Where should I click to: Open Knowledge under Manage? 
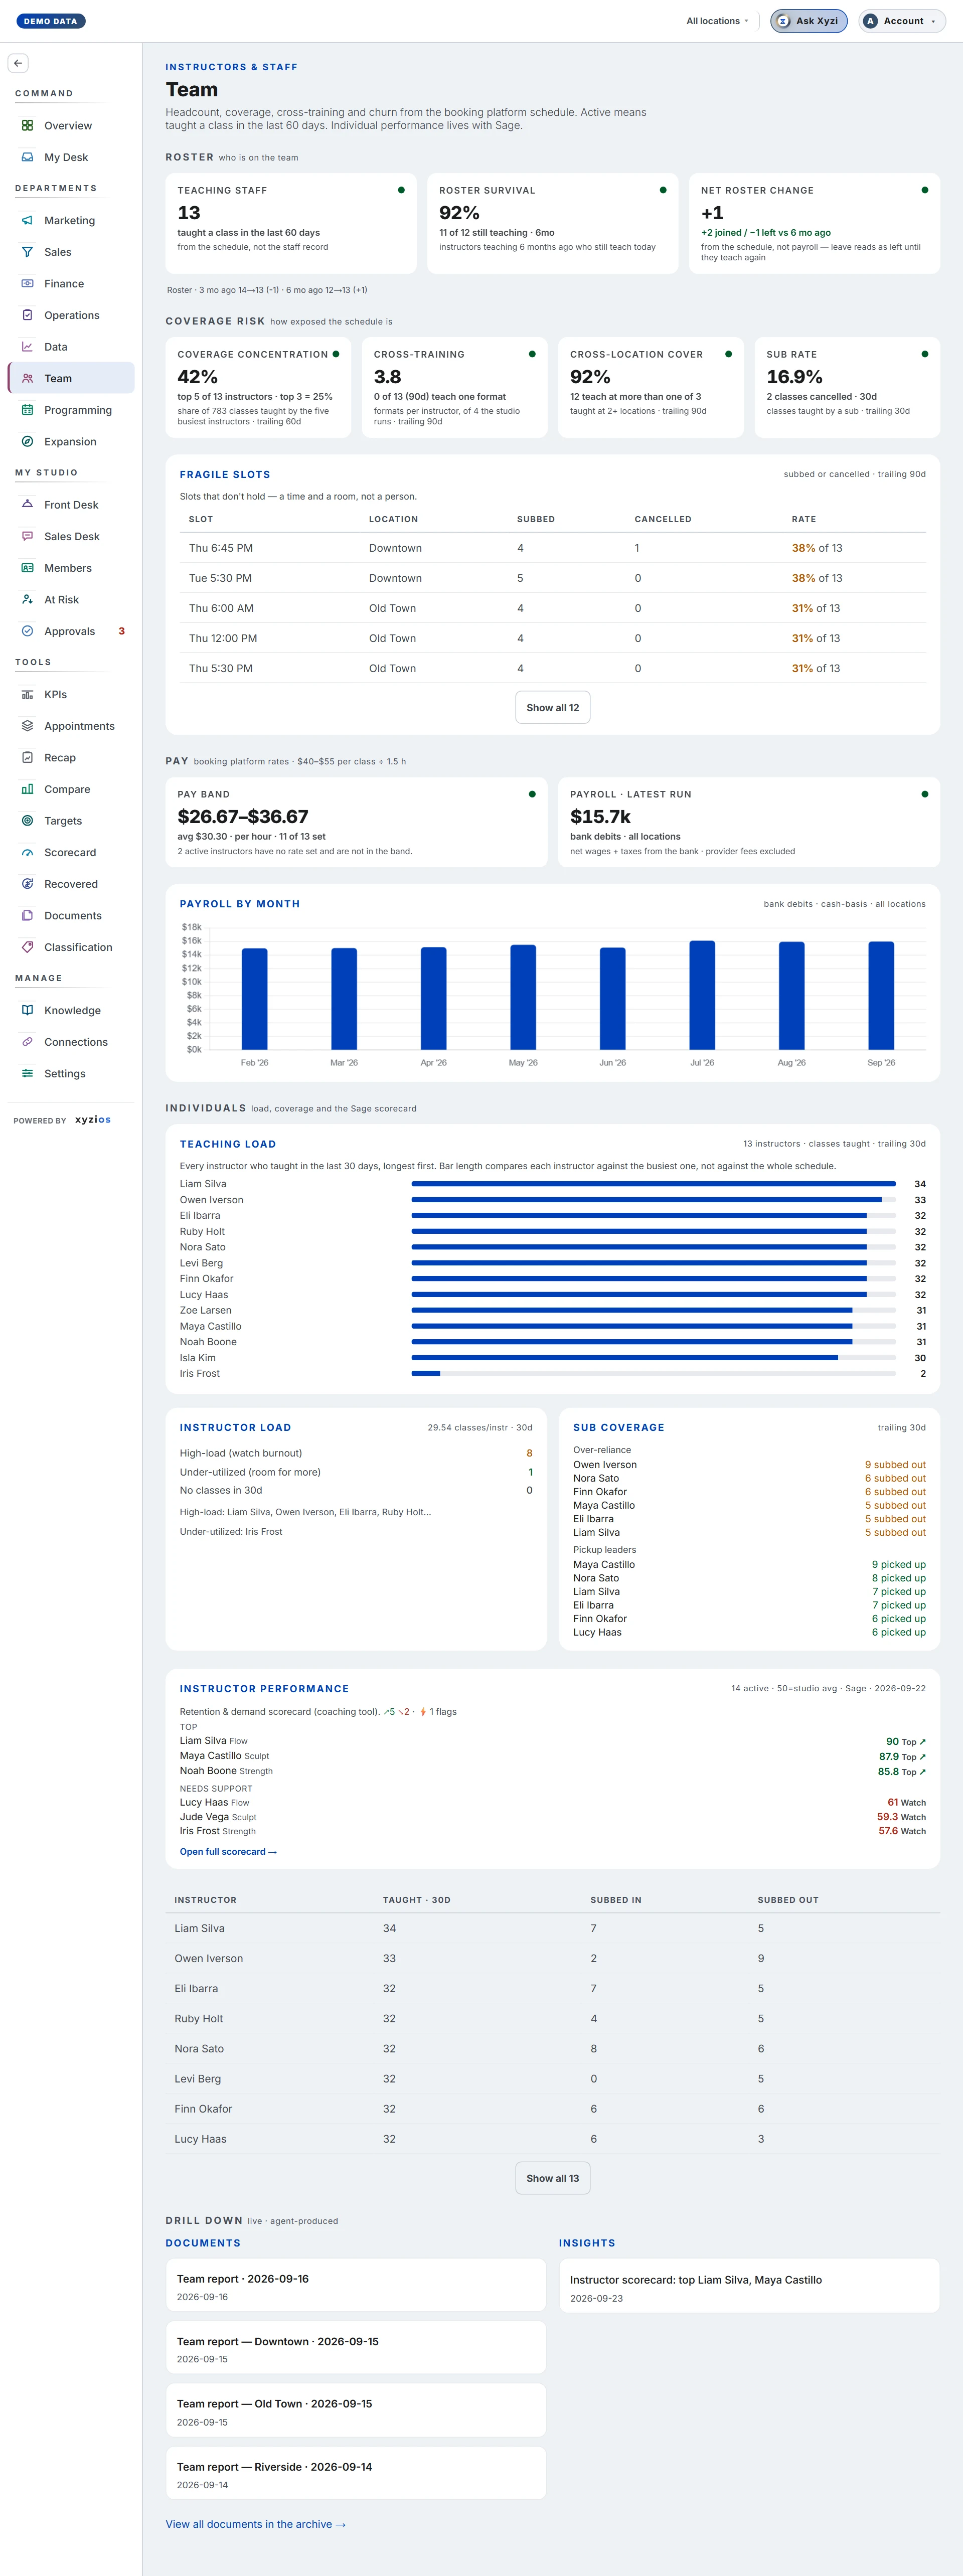pos(71,1010)
